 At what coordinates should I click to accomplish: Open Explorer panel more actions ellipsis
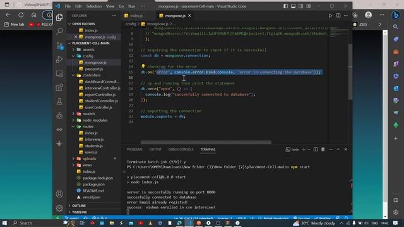114,16
